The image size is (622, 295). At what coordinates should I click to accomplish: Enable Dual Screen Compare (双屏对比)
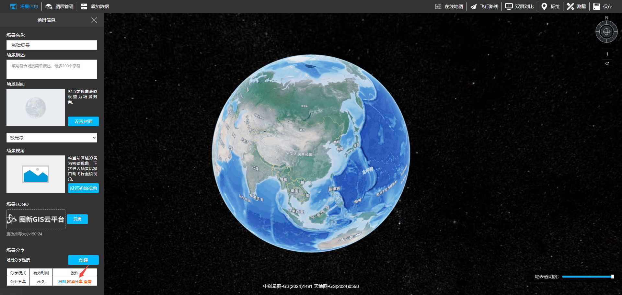[519, 6]
